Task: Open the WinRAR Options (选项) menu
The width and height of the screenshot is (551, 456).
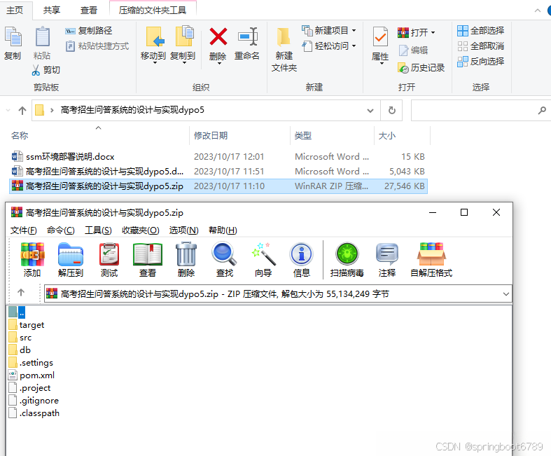Action: coord(184,230)
